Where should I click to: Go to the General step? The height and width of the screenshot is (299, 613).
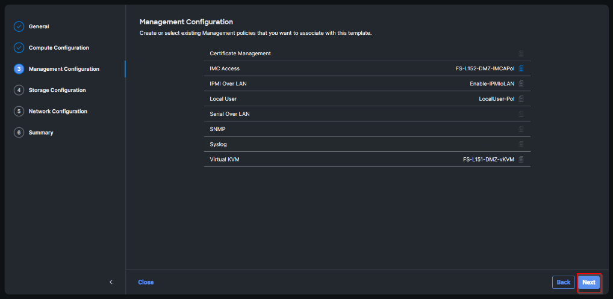39,26
